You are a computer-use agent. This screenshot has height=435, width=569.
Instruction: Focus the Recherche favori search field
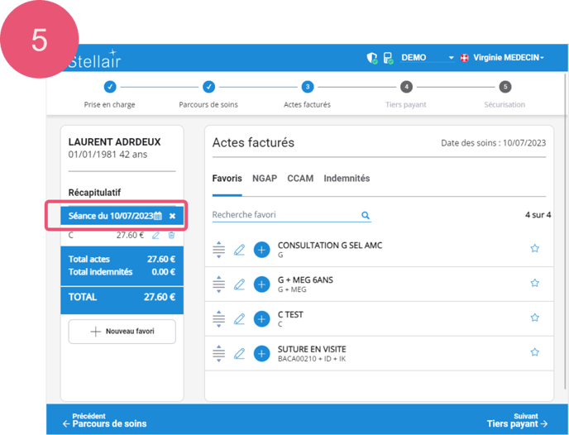[x=284, y=215]
